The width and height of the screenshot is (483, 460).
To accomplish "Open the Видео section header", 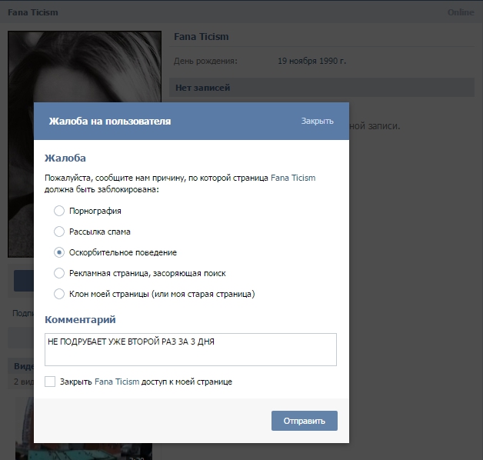I will 24,366.
